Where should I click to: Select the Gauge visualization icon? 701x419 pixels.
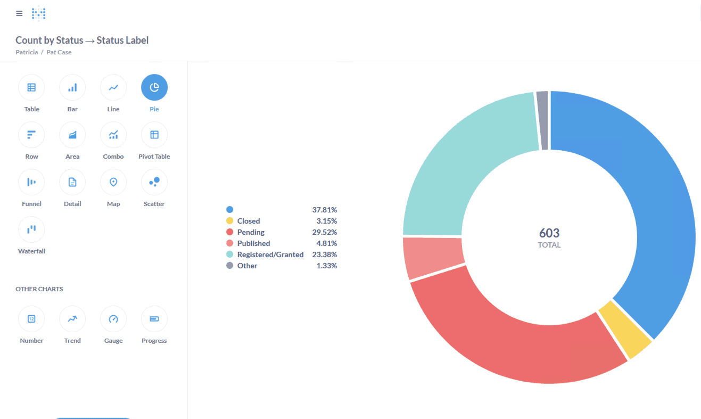113,319
